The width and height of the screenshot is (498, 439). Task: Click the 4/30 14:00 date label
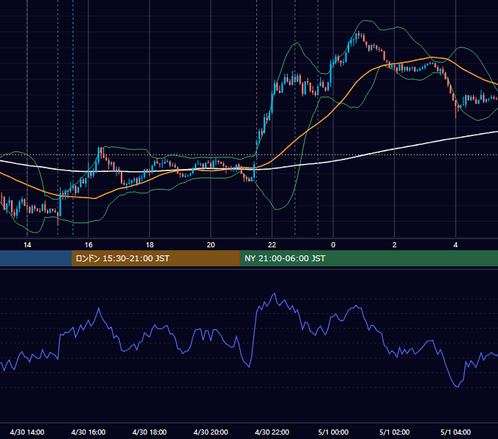[27, 432]
